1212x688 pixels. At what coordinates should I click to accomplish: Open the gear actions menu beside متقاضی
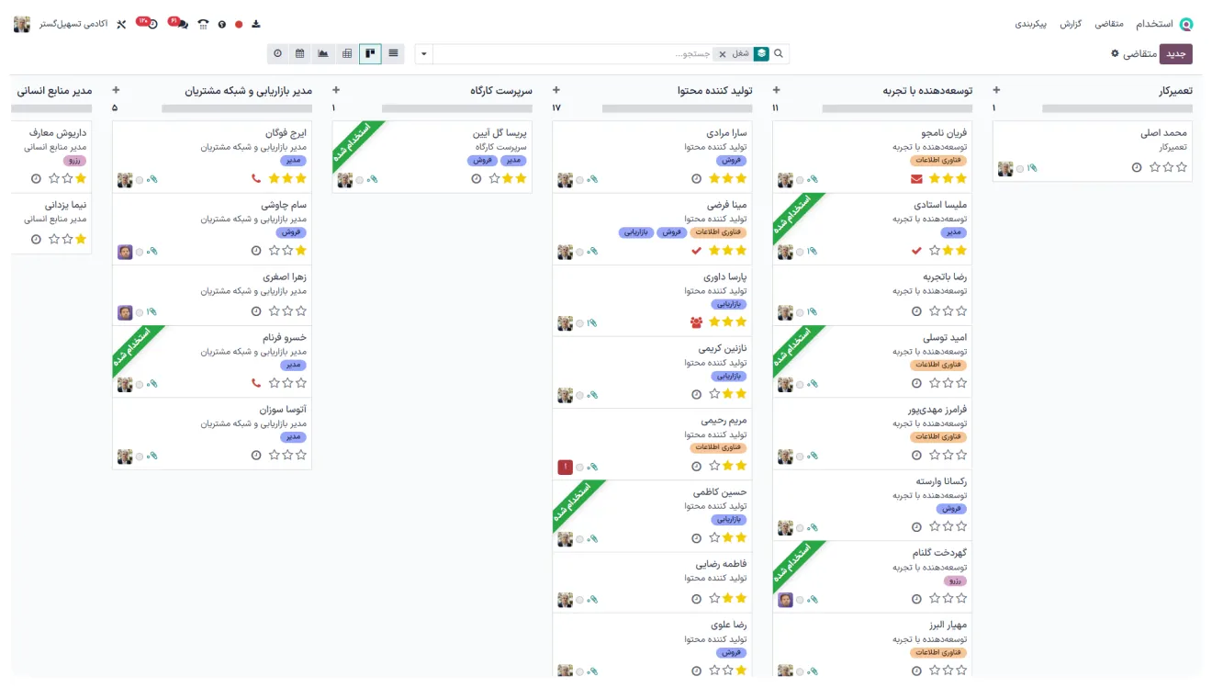pos(1115,53)
